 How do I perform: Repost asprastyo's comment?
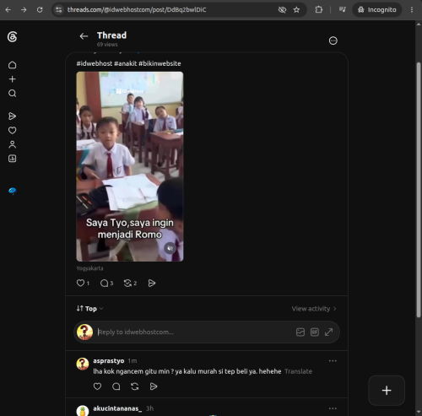[x=135, y=386]
